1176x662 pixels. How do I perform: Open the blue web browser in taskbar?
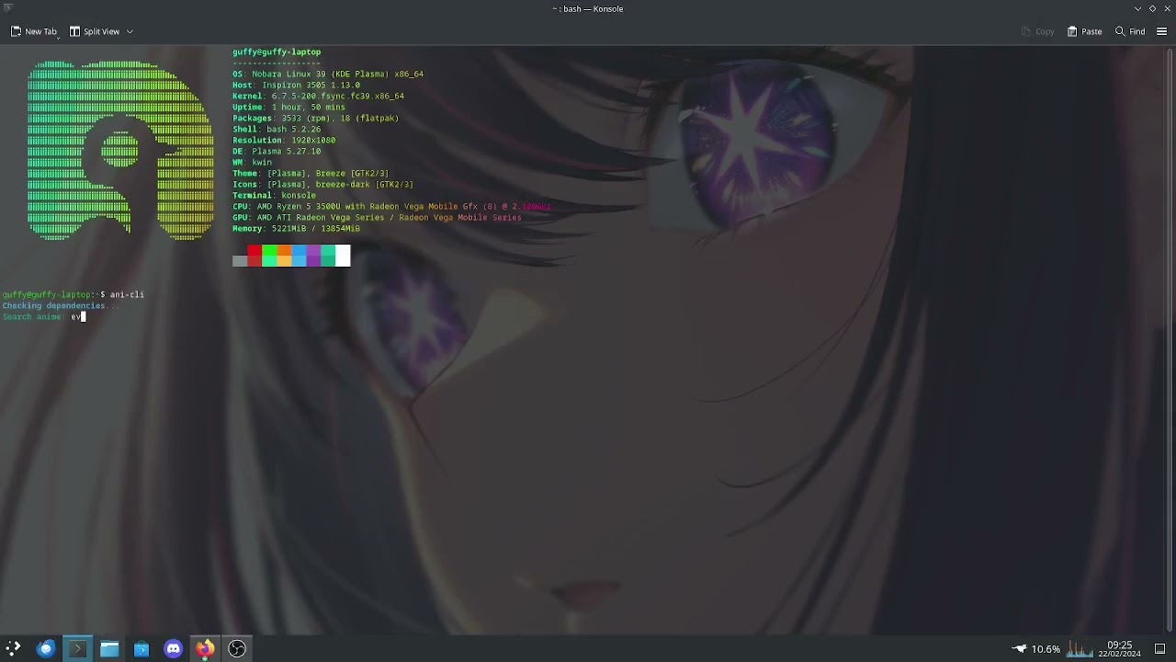pos(45,648)
